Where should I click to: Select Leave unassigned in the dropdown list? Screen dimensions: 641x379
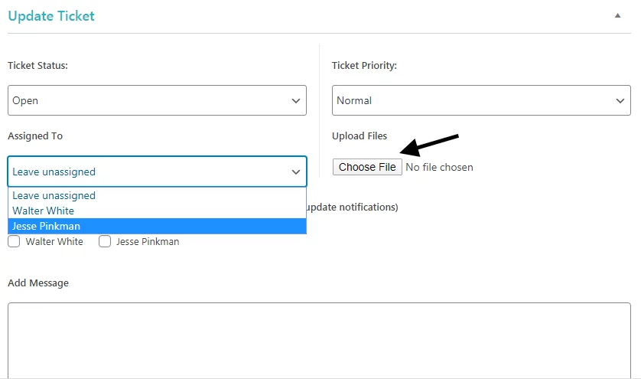click(x=54, y=196)
